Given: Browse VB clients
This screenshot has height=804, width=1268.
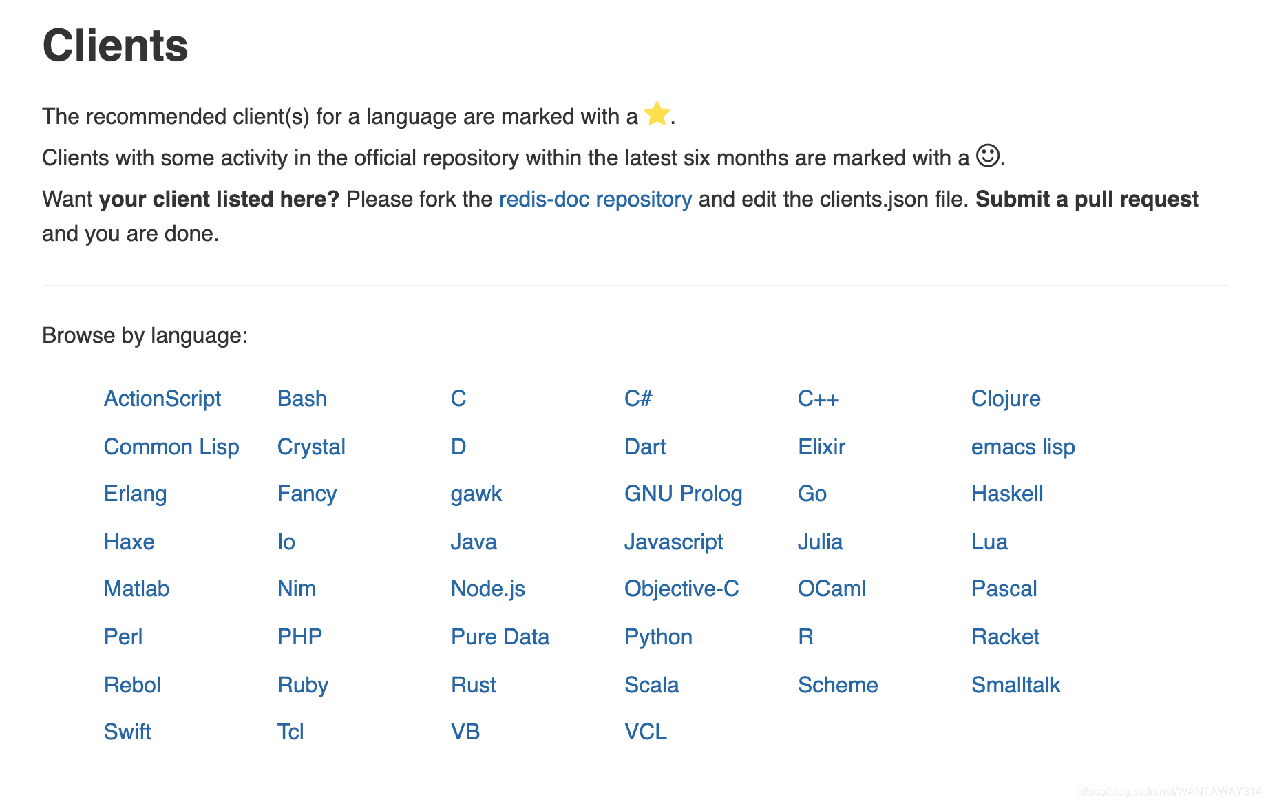Looking at the screenshot, I should pyautogui.click(x=465, y=732).
